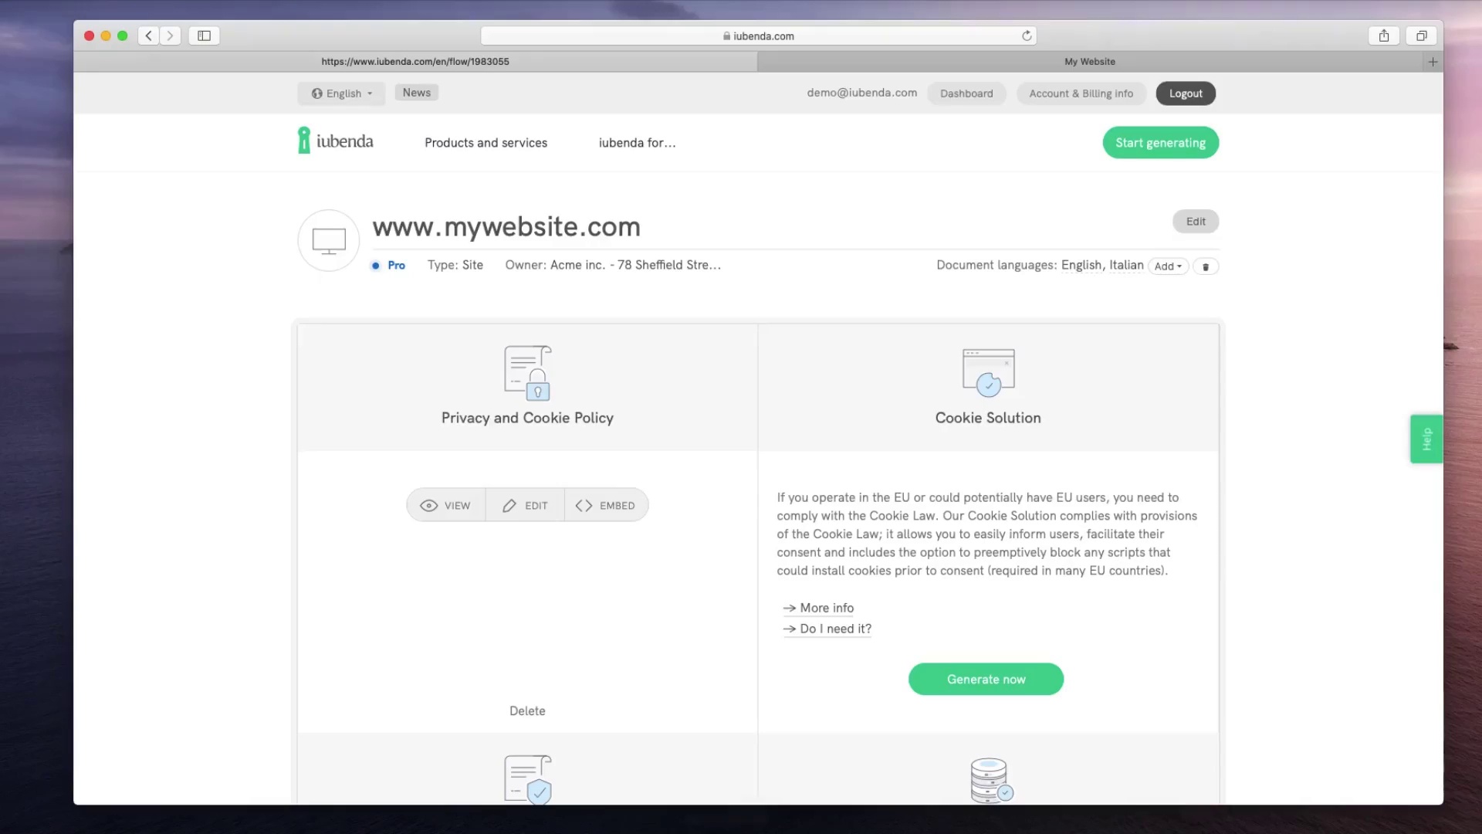
Task: Click the iubenda logo icon
Action: tap(304, 141)
